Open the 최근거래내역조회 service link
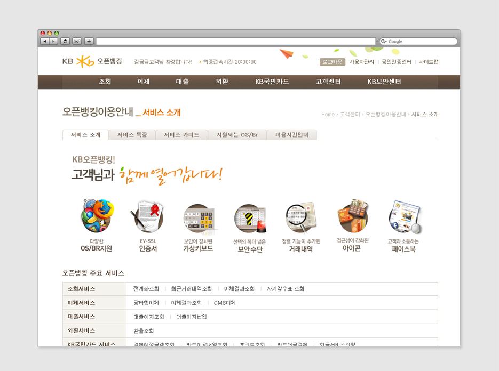Viewport: 499px width, 371px height. pyautogui.click(x=191, y=289)
